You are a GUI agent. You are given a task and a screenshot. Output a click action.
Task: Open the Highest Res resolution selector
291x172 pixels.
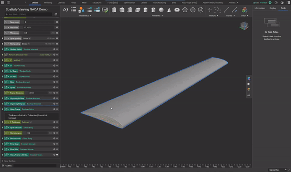(x=277, y=170)
